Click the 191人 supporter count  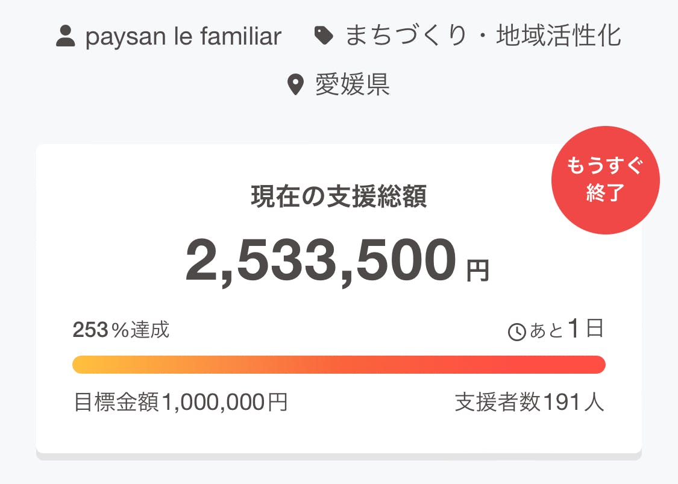pos(574,402)
